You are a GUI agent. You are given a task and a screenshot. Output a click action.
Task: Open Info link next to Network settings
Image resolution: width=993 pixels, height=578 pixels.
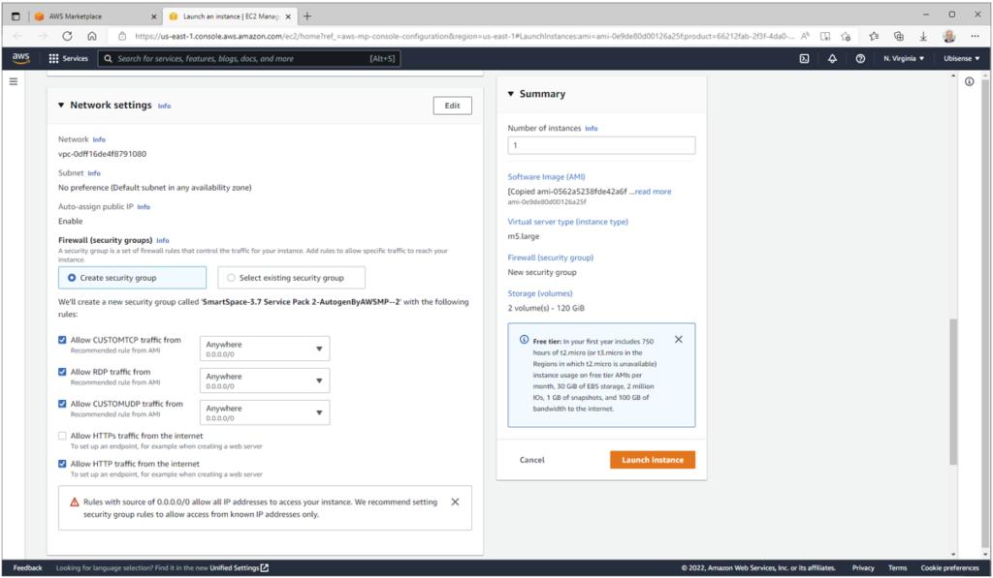pos(164,106)
